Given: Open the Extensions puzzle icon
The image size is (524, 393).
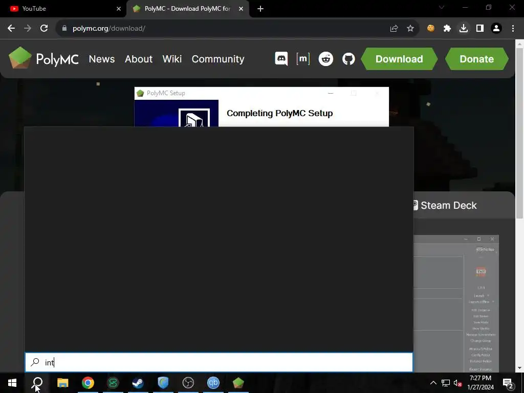Looking at the screenshot, I should 447,29.
